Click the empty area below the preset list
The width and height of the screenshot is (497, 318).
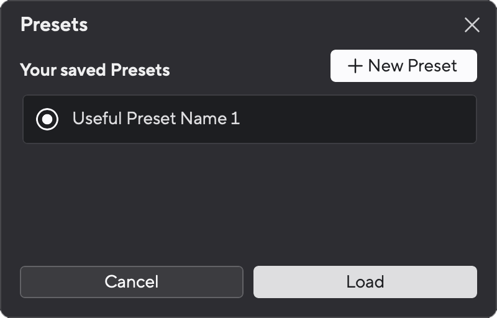(248, 199)
